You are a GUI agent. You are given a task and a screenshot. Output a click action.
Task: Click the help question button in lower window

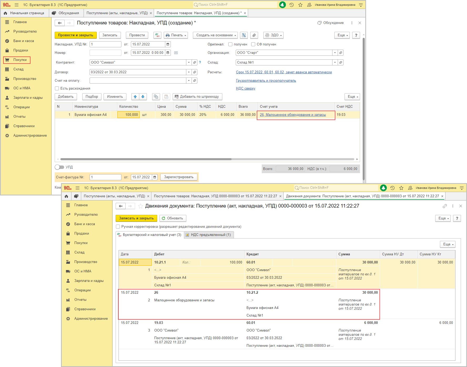click(457, 218)
